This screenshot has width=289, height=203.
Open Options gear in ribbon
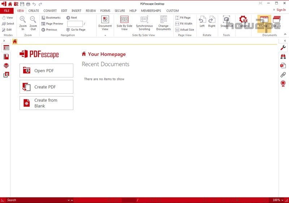click(x=243, y=22)
